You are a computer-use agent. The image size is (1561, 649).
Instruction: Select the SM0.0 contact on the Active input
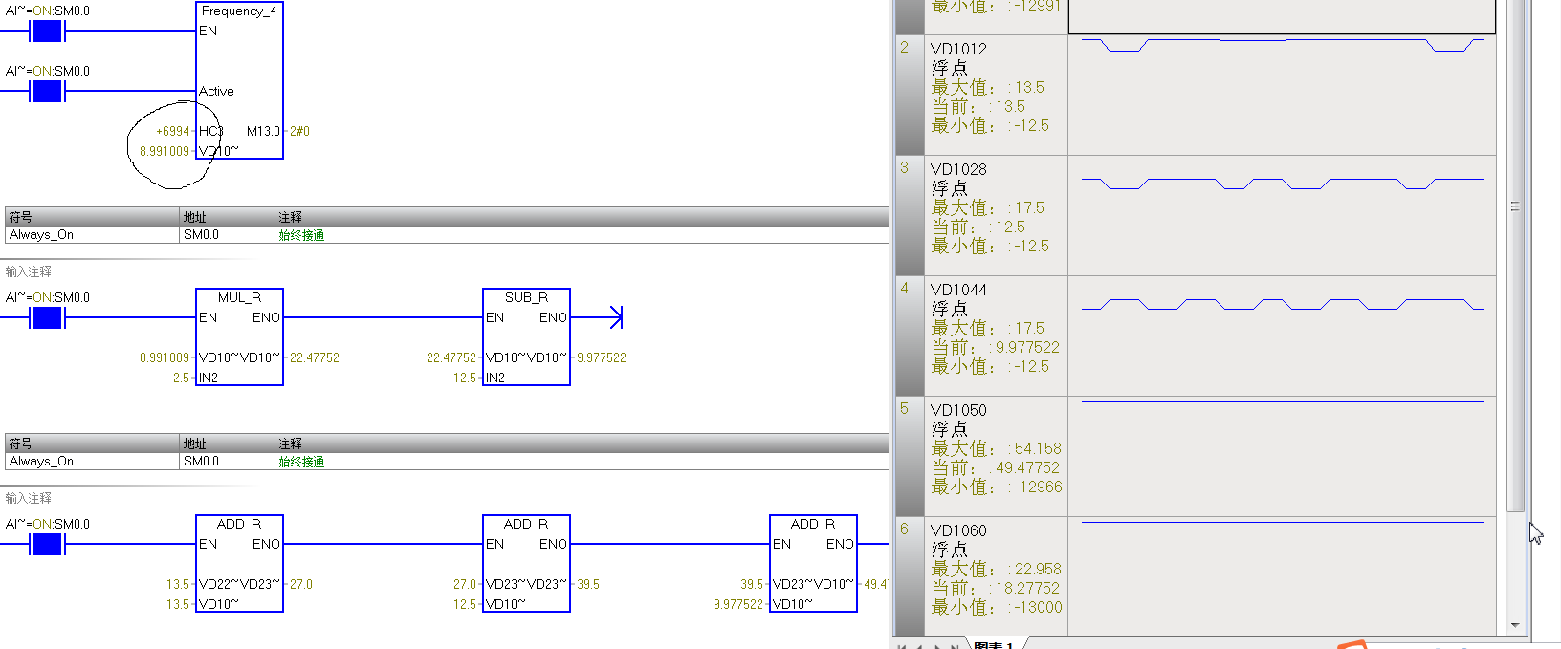pyautogui.click(x=47, y=92)
